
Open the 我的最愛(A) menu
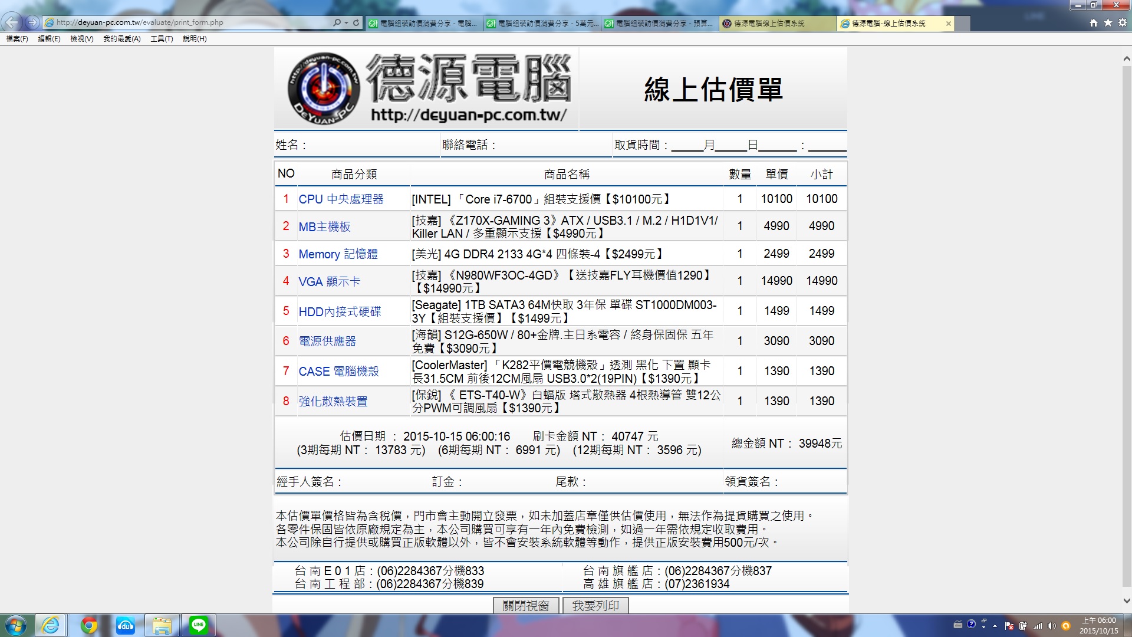point(122,39)
